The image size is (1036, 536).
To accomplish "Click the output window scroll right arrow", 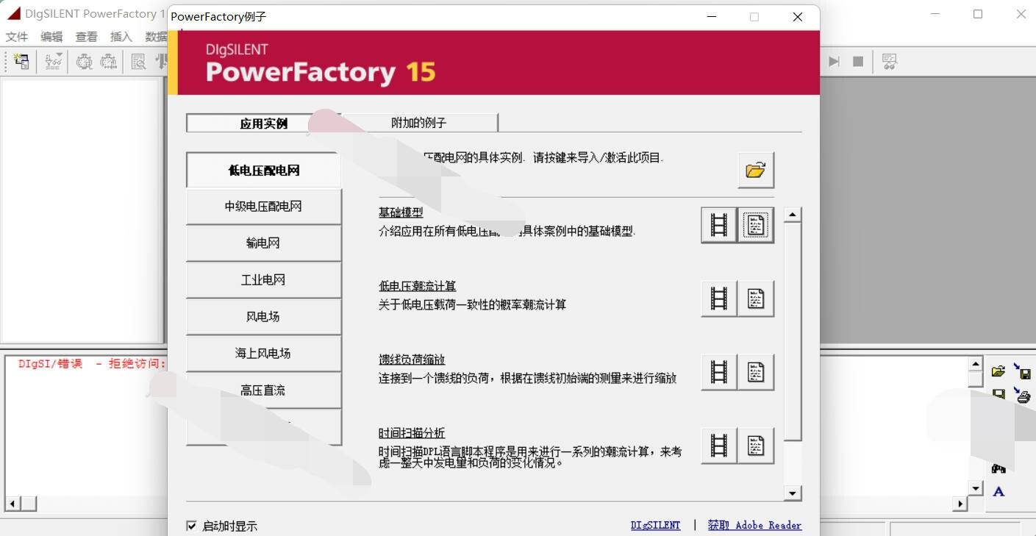I will click(x=960, y=504).
